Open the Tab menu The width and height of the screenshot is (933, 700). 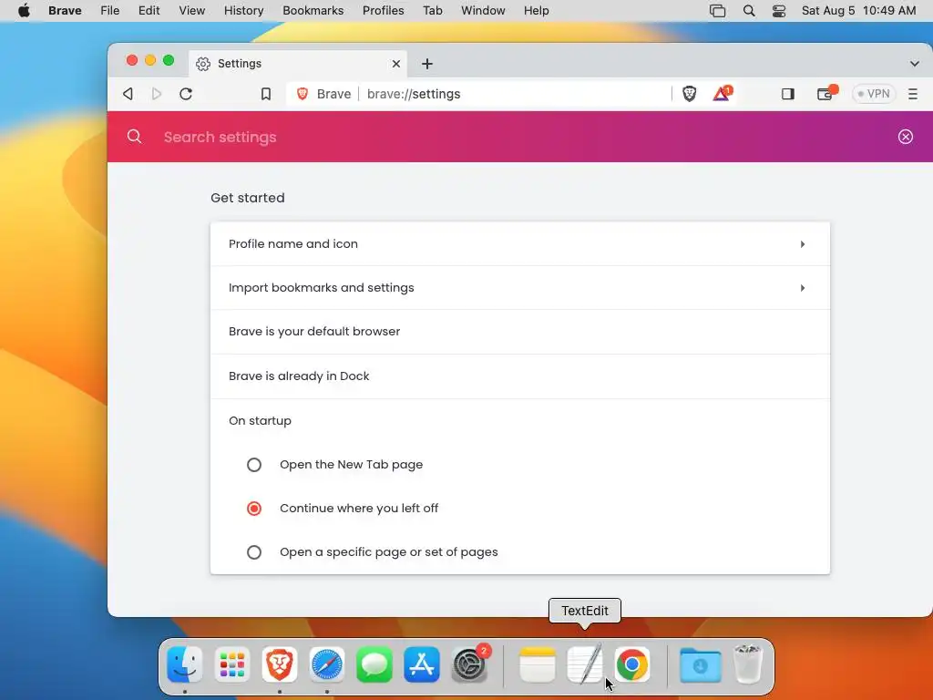coord(433,11)
